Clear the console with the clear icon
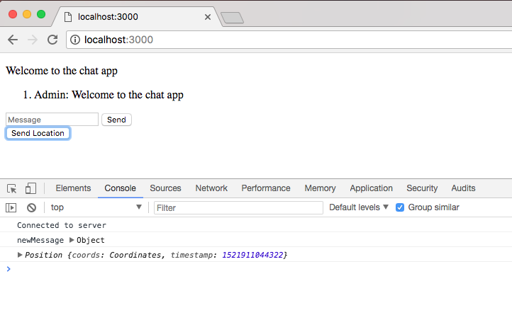This screenshot has width=512, height=315. click(31, 207)
